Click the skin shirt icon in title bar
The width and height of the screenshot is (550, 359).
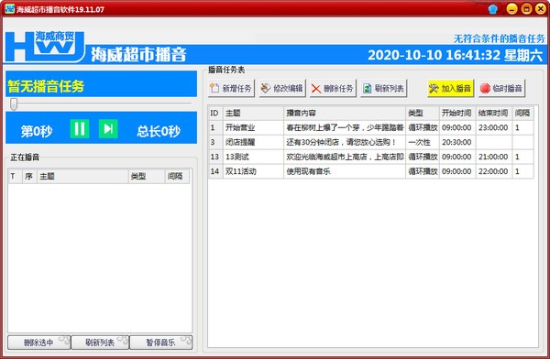pos(493,9)
